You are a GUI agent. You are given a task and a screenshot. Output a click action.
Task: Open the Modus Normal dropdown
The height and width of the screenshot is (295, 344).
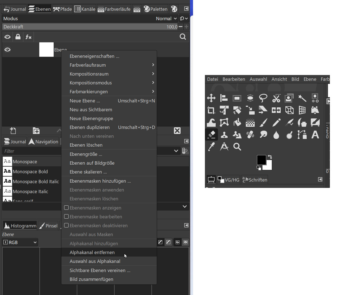(x=166, y=19)
